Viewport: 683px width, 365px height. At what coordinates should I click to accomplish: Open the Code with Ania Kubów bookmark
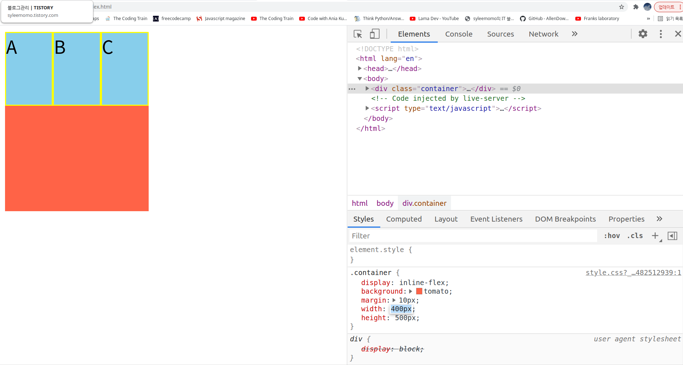(323, 19)
